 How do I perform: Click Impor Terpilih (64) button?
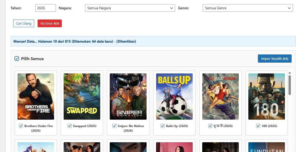[275, 59]
